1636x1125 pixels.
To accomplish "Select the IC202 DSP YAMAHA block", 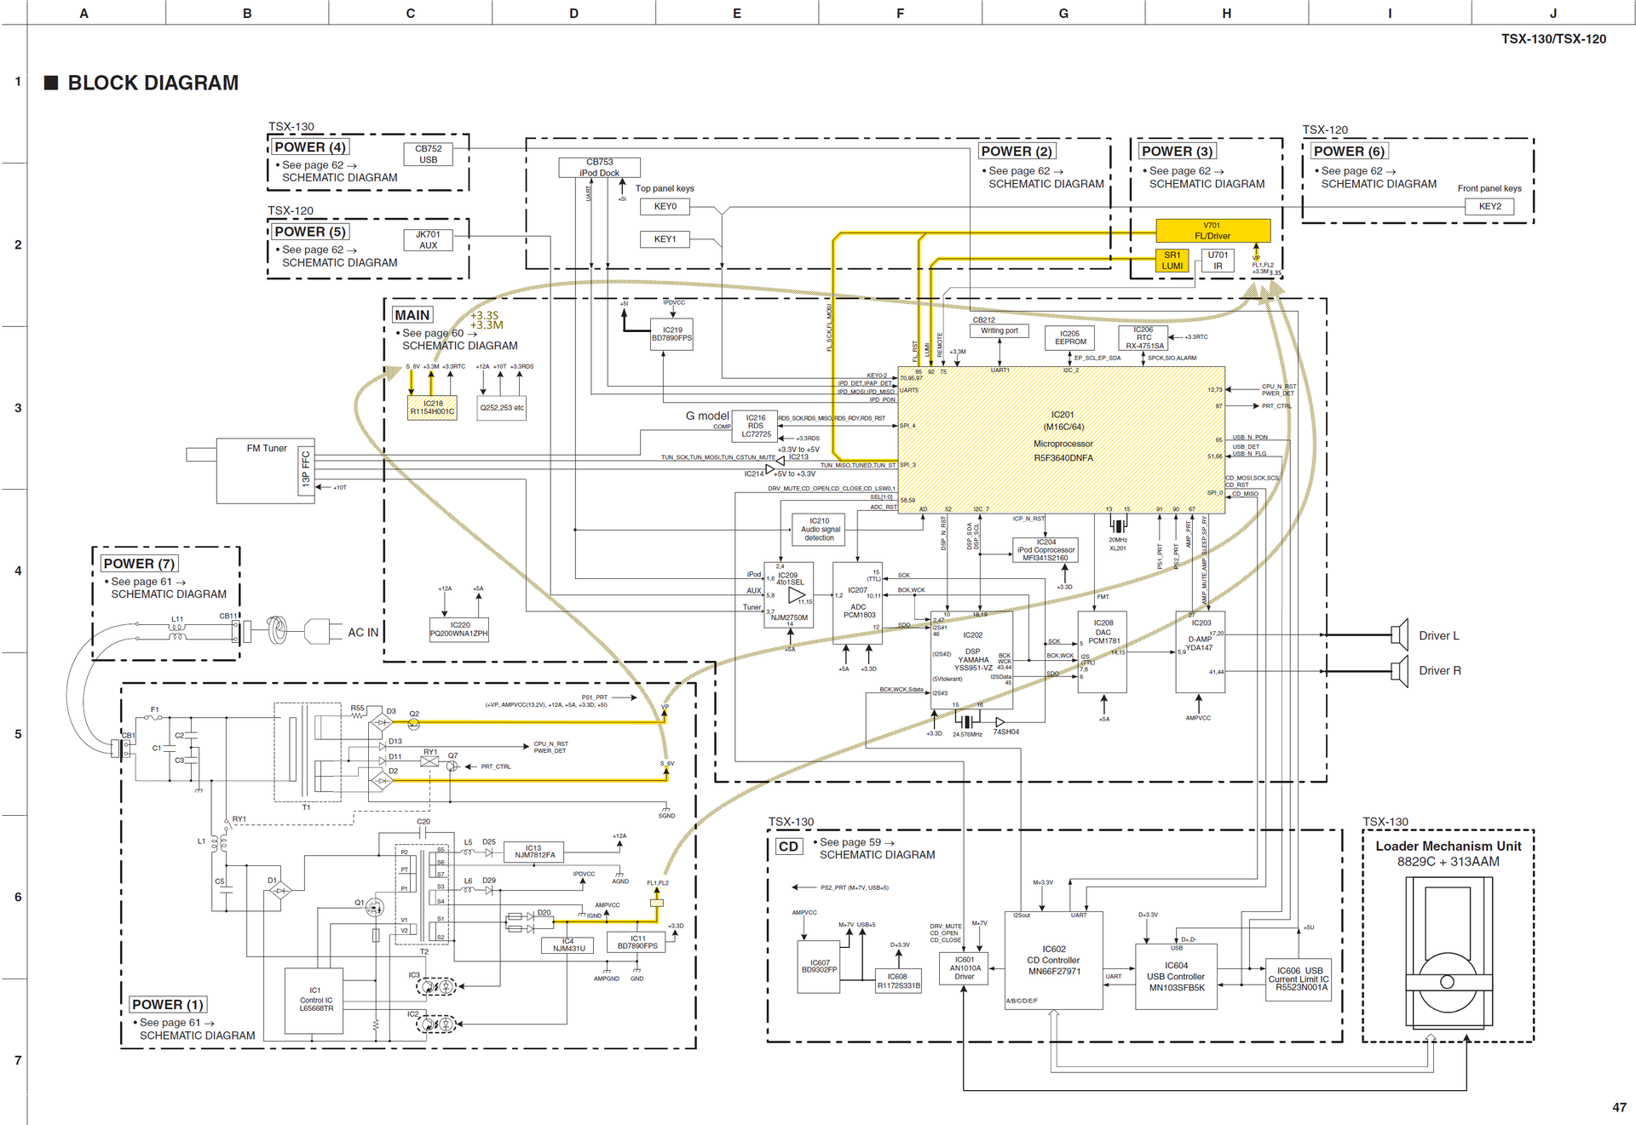I will 972,660.
